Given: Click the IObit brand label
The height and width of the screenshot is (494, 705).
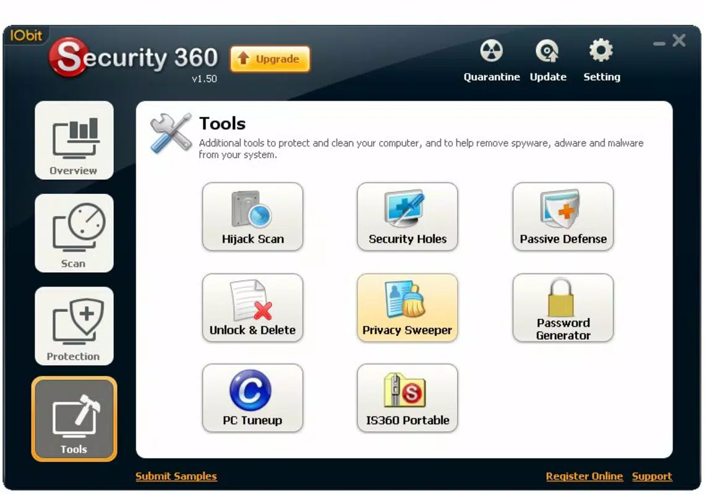Looking at the screenshot, I should pos(26,35).
